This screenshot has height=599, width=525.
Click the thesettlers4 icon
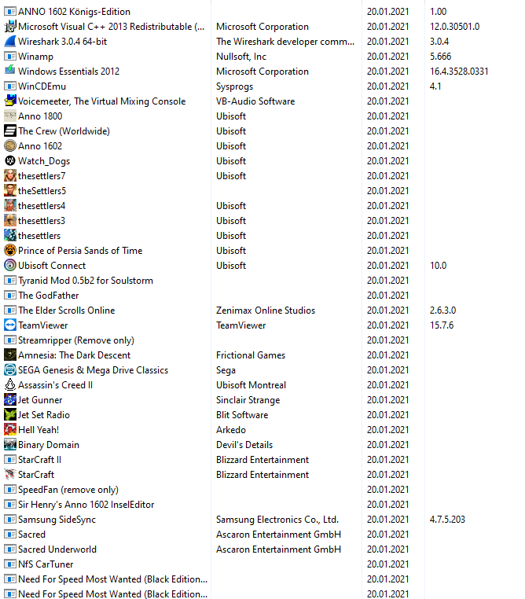coord(10,205)
